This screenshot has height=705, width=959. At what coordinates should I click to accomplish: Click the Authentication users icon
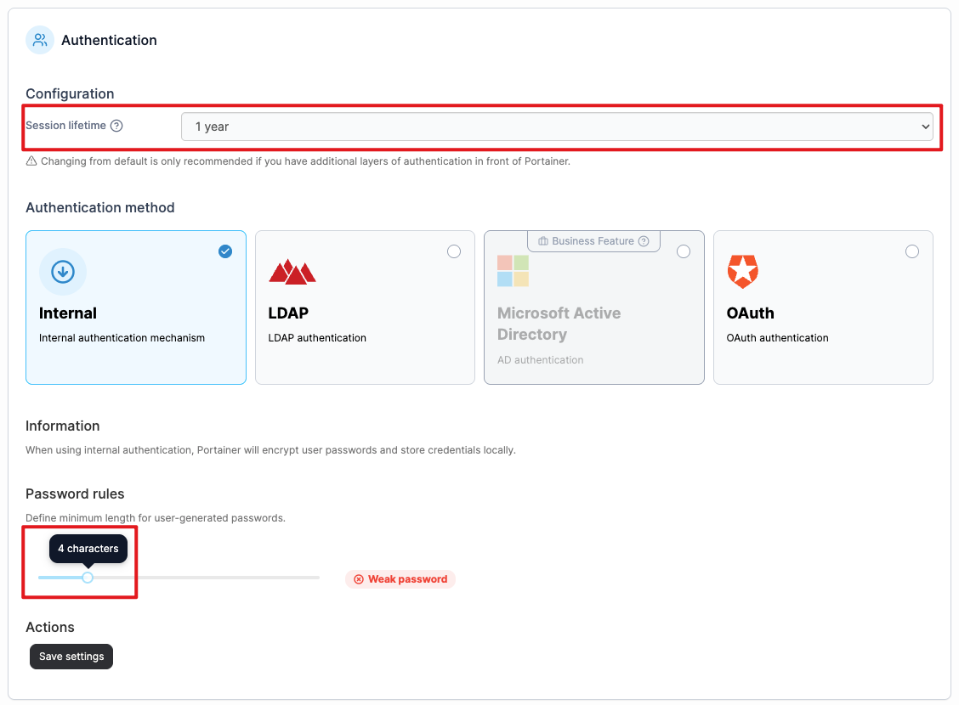40,40
